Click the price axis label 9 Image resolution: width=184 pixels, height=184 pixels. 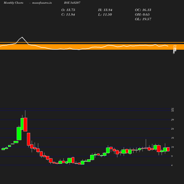tap(172, 156)
